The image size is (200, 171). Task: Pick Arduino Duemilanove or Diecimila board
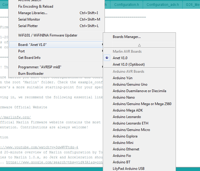pyautogui.click(x=139, y=91)
